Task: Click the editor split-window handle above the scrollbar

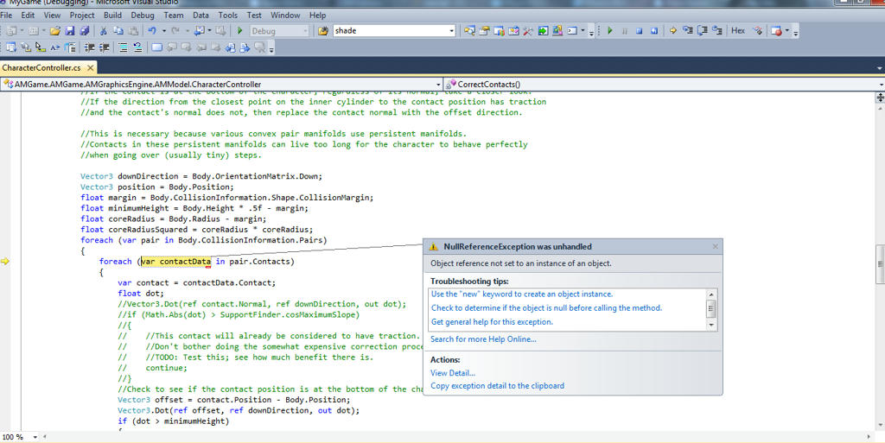Action: 880,98
